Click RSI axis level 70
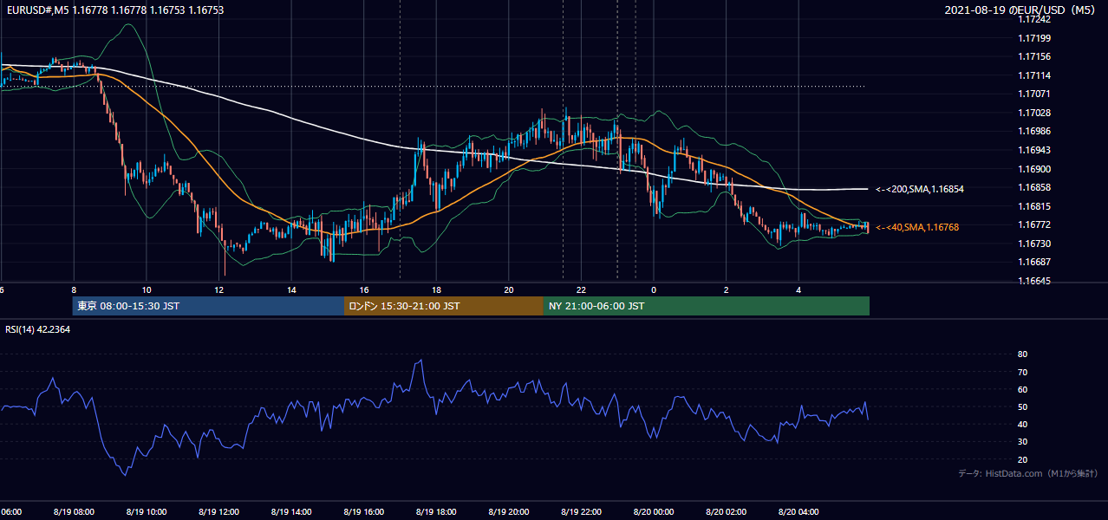This screenshot has height=520, width=1108. pos(1022,372)
